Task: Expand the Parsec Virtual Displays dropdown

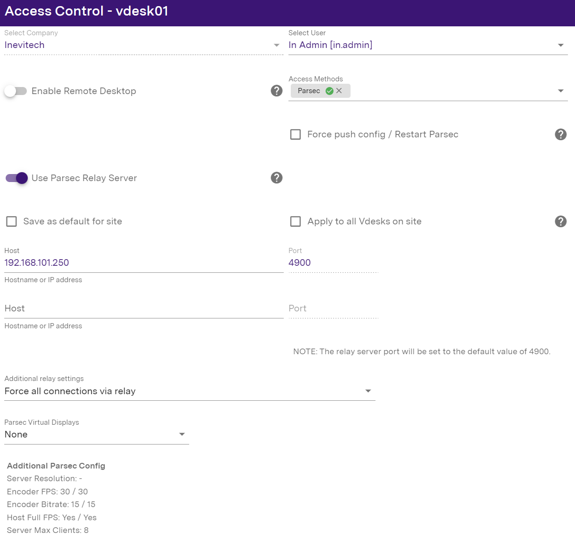Action: click(x=182, y=434)
